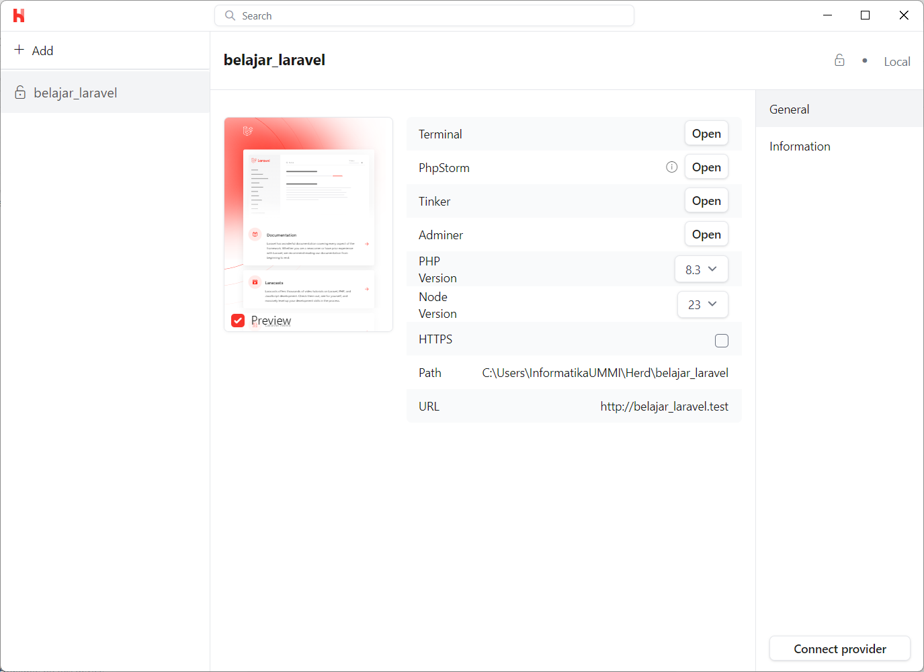
Task: Uncheck the Preview checkbox
Action: coord(237,321)
